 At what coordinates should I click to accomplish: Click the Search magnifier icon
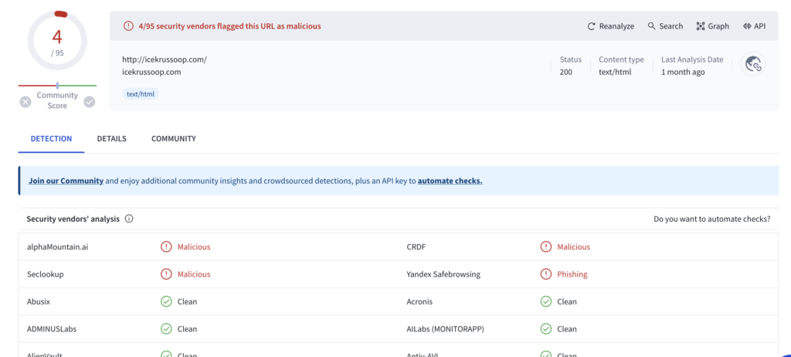coord(652,26)
